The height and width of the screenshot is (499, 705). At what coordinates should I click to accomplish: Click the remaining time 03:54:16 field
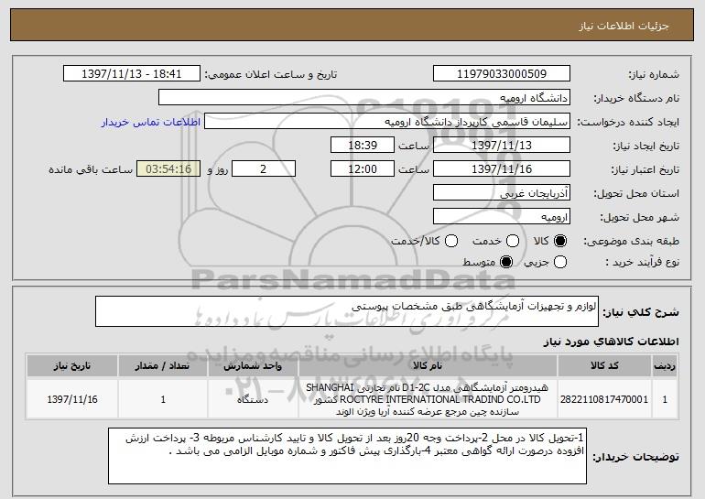168,169
